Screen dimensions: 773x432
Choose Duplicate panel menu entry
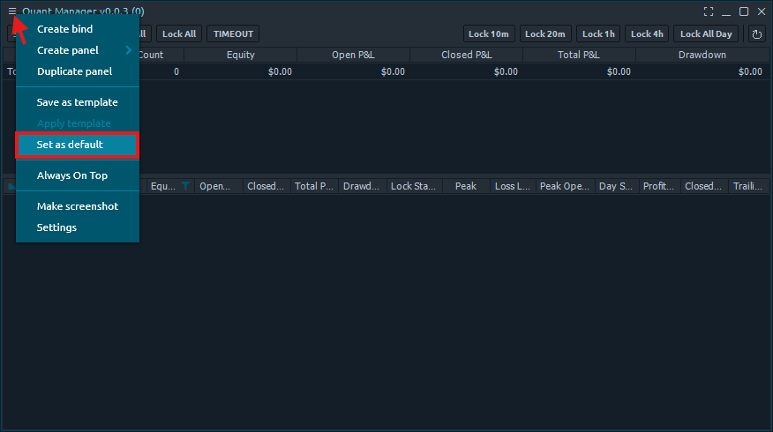pyautogui.click(x=74, y=71)
